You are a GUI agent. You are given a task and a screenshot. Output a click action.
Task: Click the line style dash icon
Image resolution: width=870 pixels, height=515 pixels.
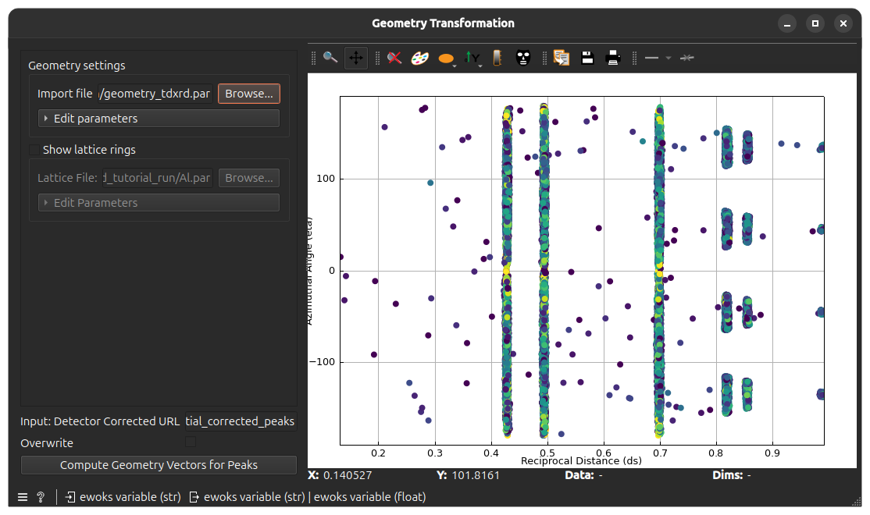(x=651, y=58)
